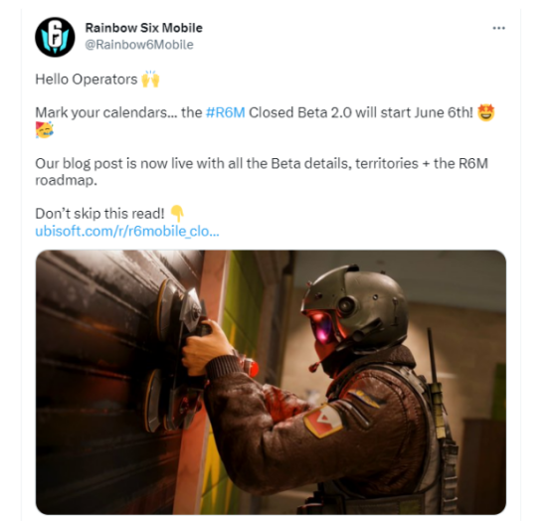Open the Rainbow Six Mobile profile avatar
Screen dimensions: 551x522
tap(55, 37)
